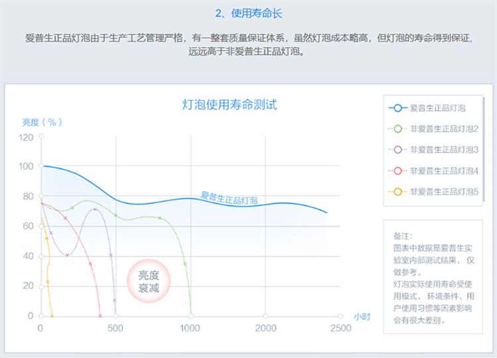This screenshot has width=497, height=358.
Task: Click the 备注: heading in notes box
Action: click(x=403, y=236)
